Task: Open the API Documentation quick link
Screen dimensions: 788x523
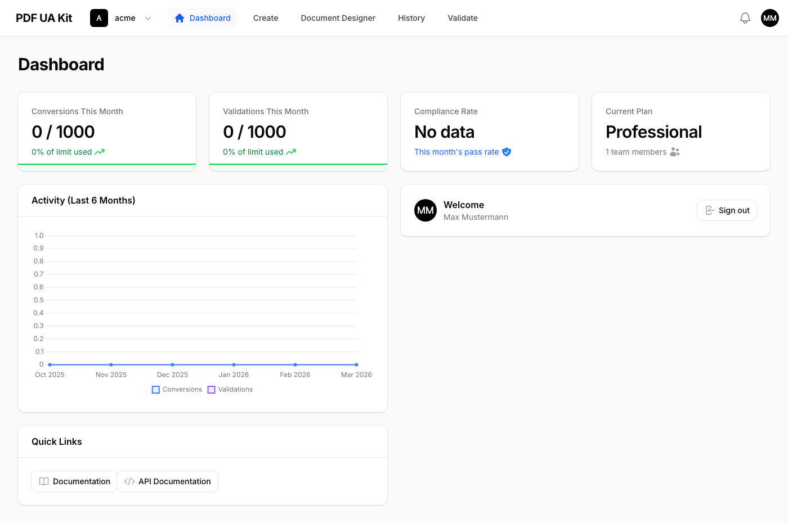Action: [168, 481]
